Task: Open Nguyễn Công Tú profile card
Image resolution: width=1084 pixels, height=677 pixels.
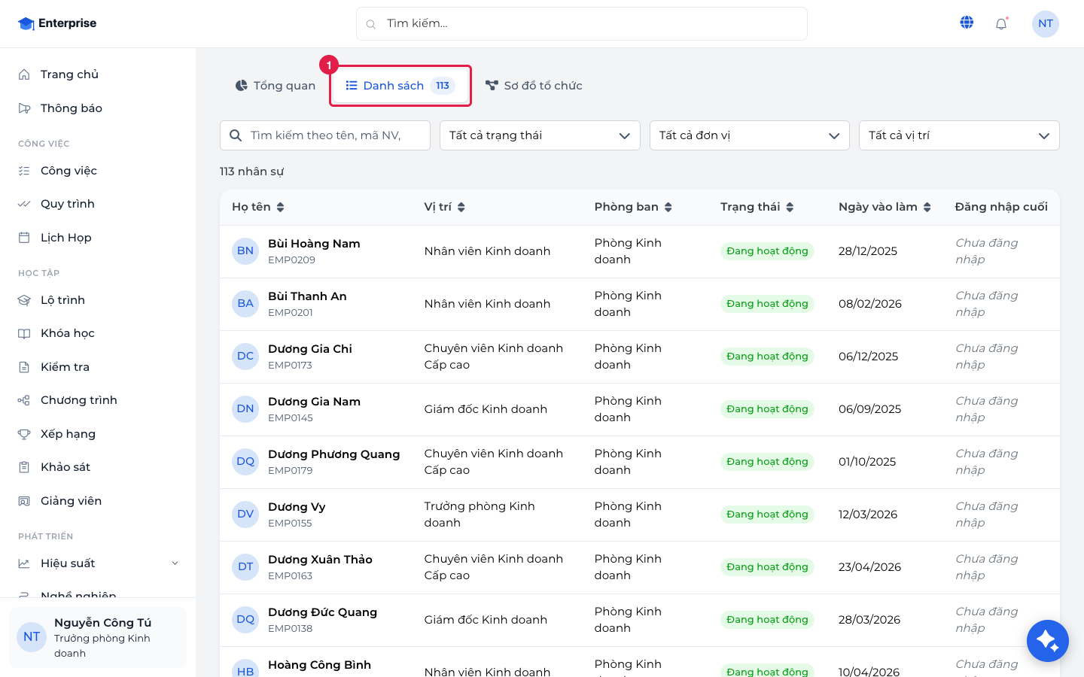Action: (98, 637)
